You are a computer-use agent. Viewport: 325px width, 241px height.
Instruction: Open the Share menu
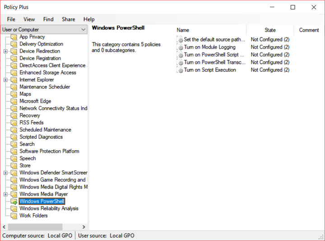(69, 19)
